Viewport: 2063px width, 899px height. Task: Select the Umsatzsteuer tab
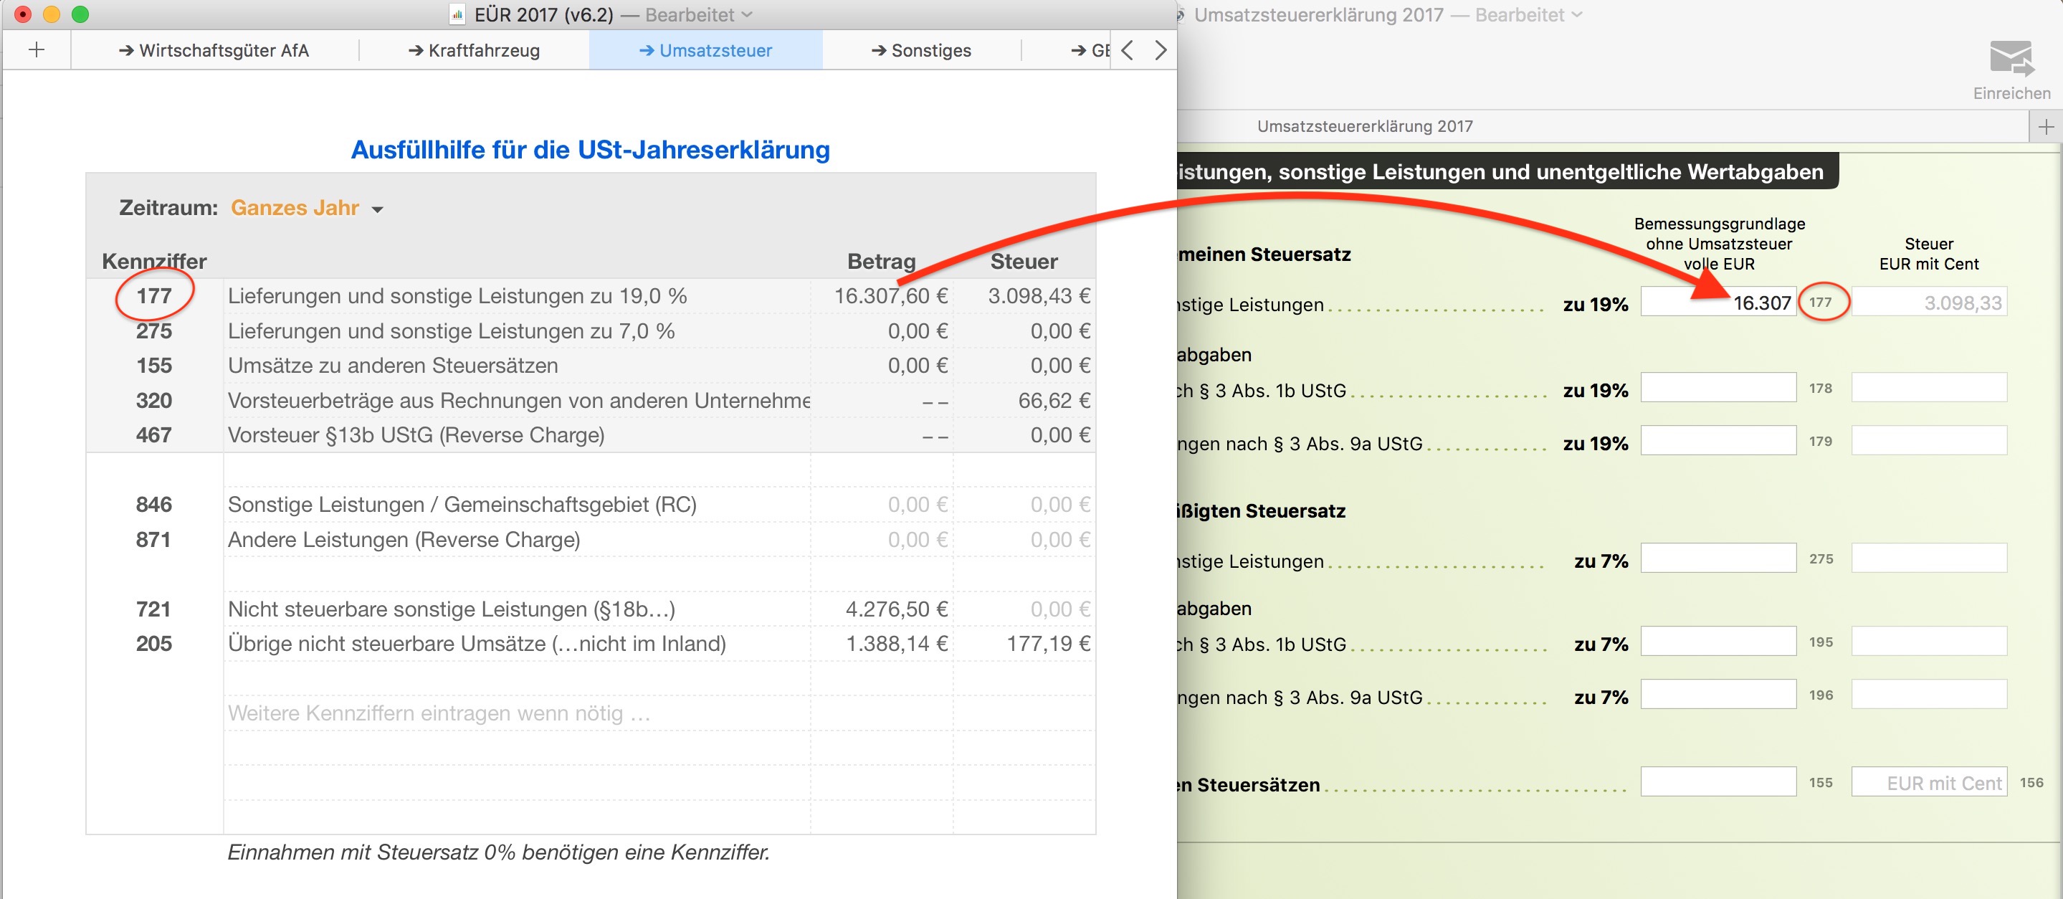coord(705,50)
